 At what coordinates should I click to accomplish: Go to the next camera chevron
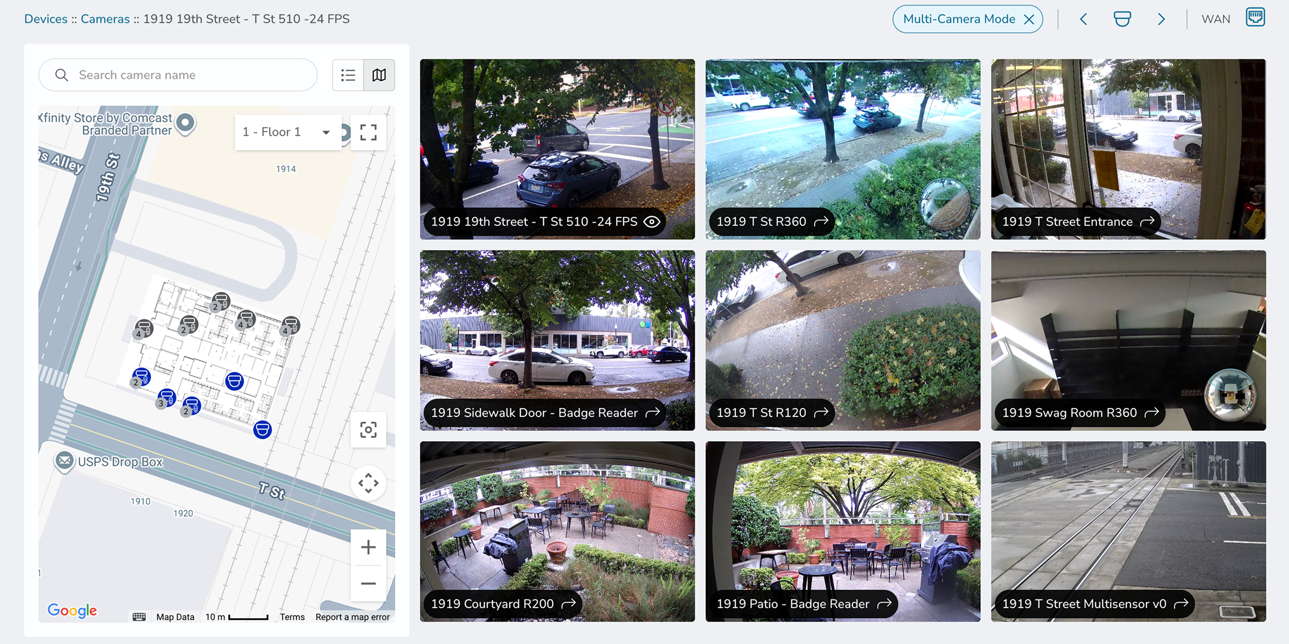click(x=1161, y=19)
